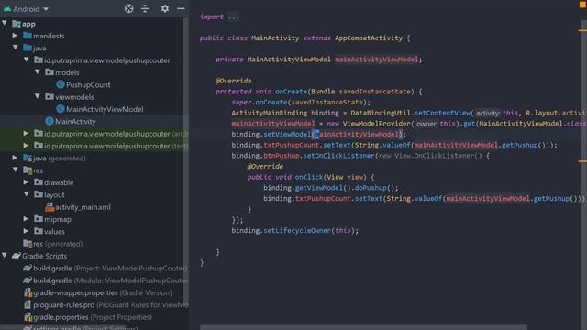Click the res resource folder icon
The height and width of the screenshot is (330, 587).
[x=28, y=170]
